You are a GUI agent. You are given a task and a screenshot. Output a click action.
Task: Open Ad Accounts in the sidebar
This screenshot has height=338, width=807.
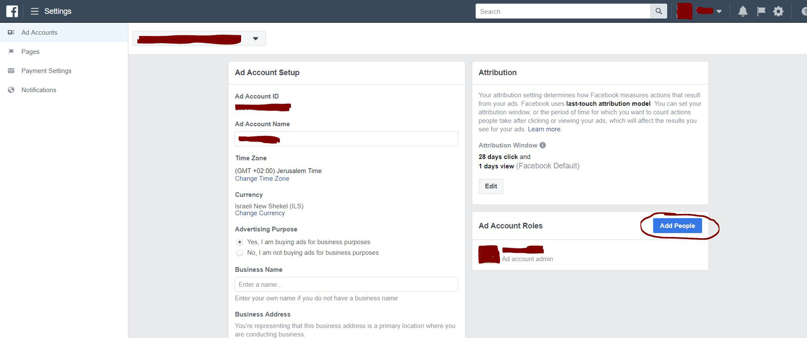coord(39,32)
